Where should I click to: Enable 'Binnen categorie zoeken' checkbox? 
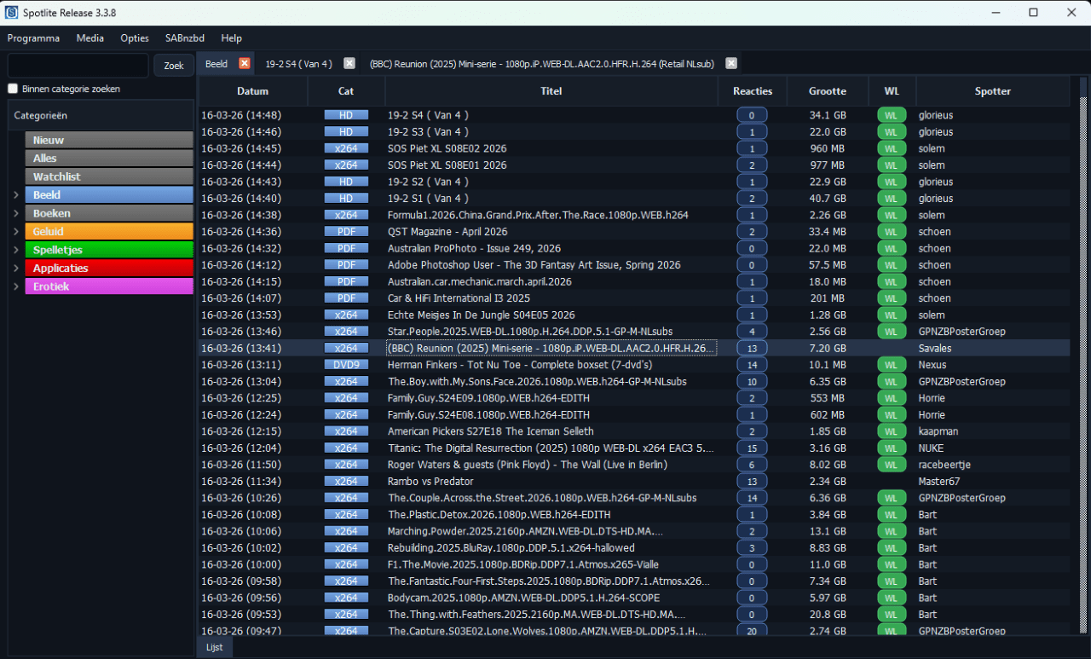point(13,89)
